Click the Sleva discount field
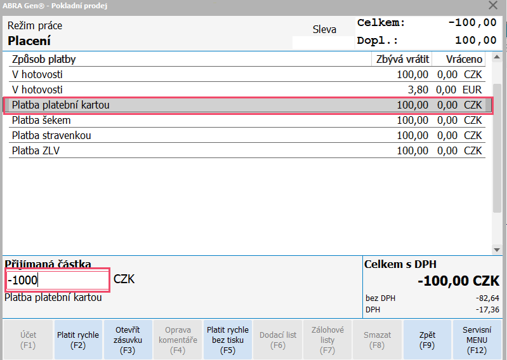 (324, 43)
